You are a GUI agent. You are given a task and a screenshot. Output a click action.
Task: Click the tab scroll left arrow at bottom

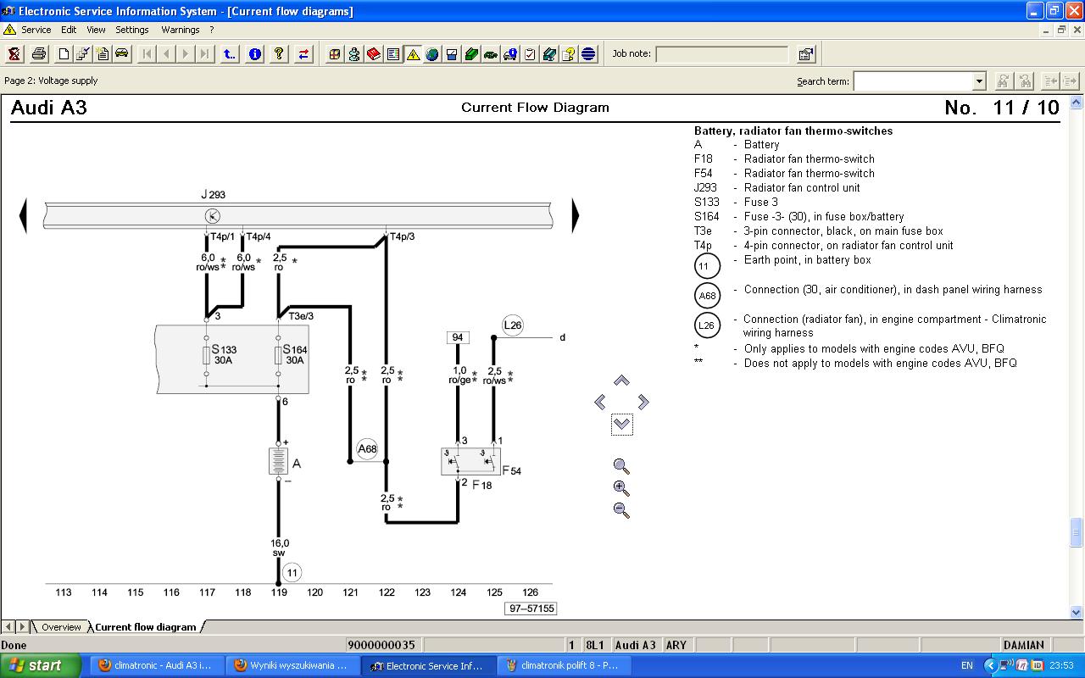point(8,627)
